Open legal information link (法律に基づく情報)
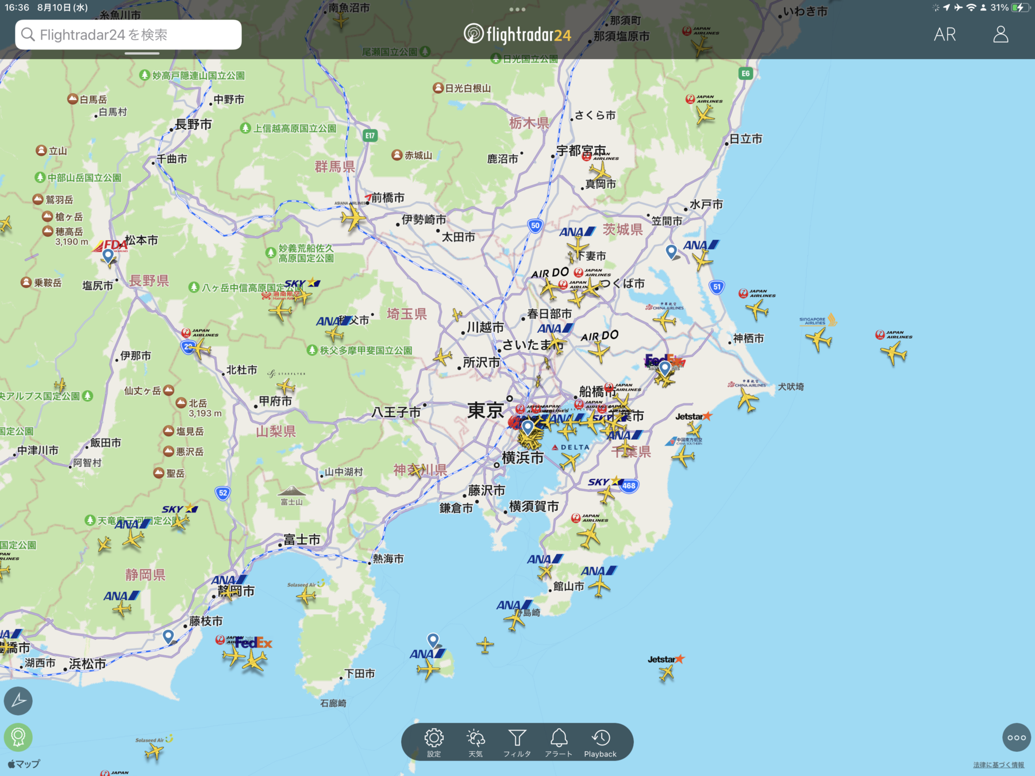1035x776 pixels. click(x=998, y=765)
